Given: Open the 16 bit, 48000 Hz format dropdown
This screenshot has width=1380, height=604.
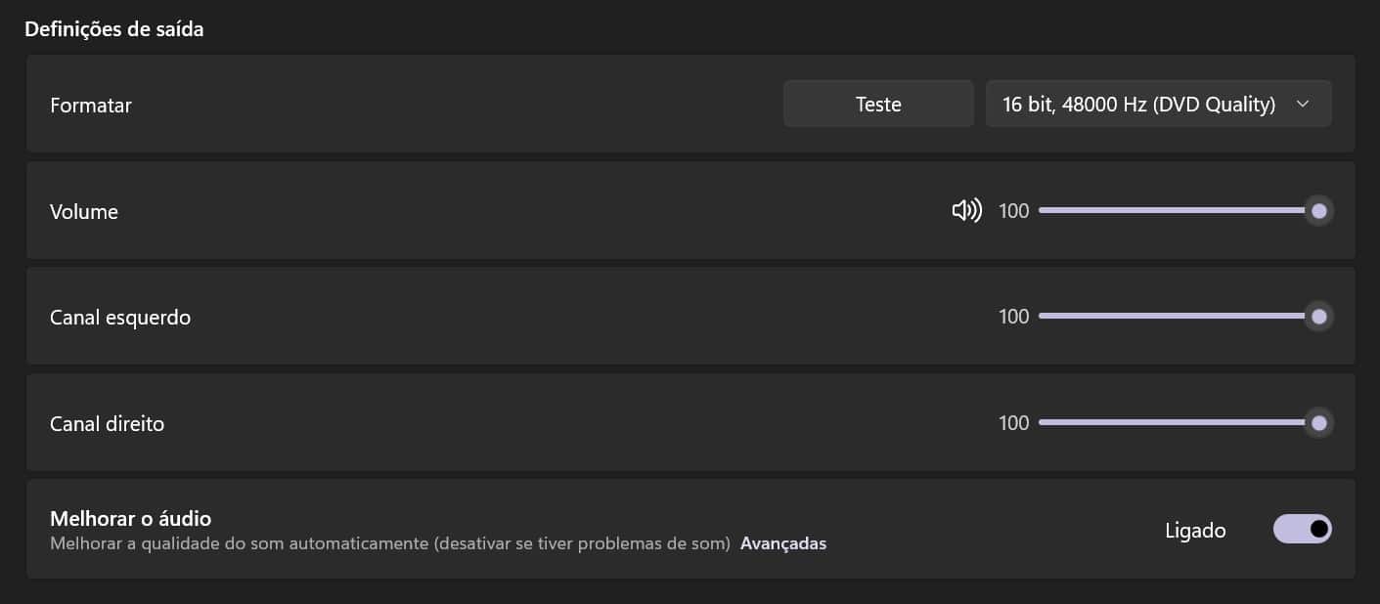Looking at the screenshot, I should (1158, 104).
